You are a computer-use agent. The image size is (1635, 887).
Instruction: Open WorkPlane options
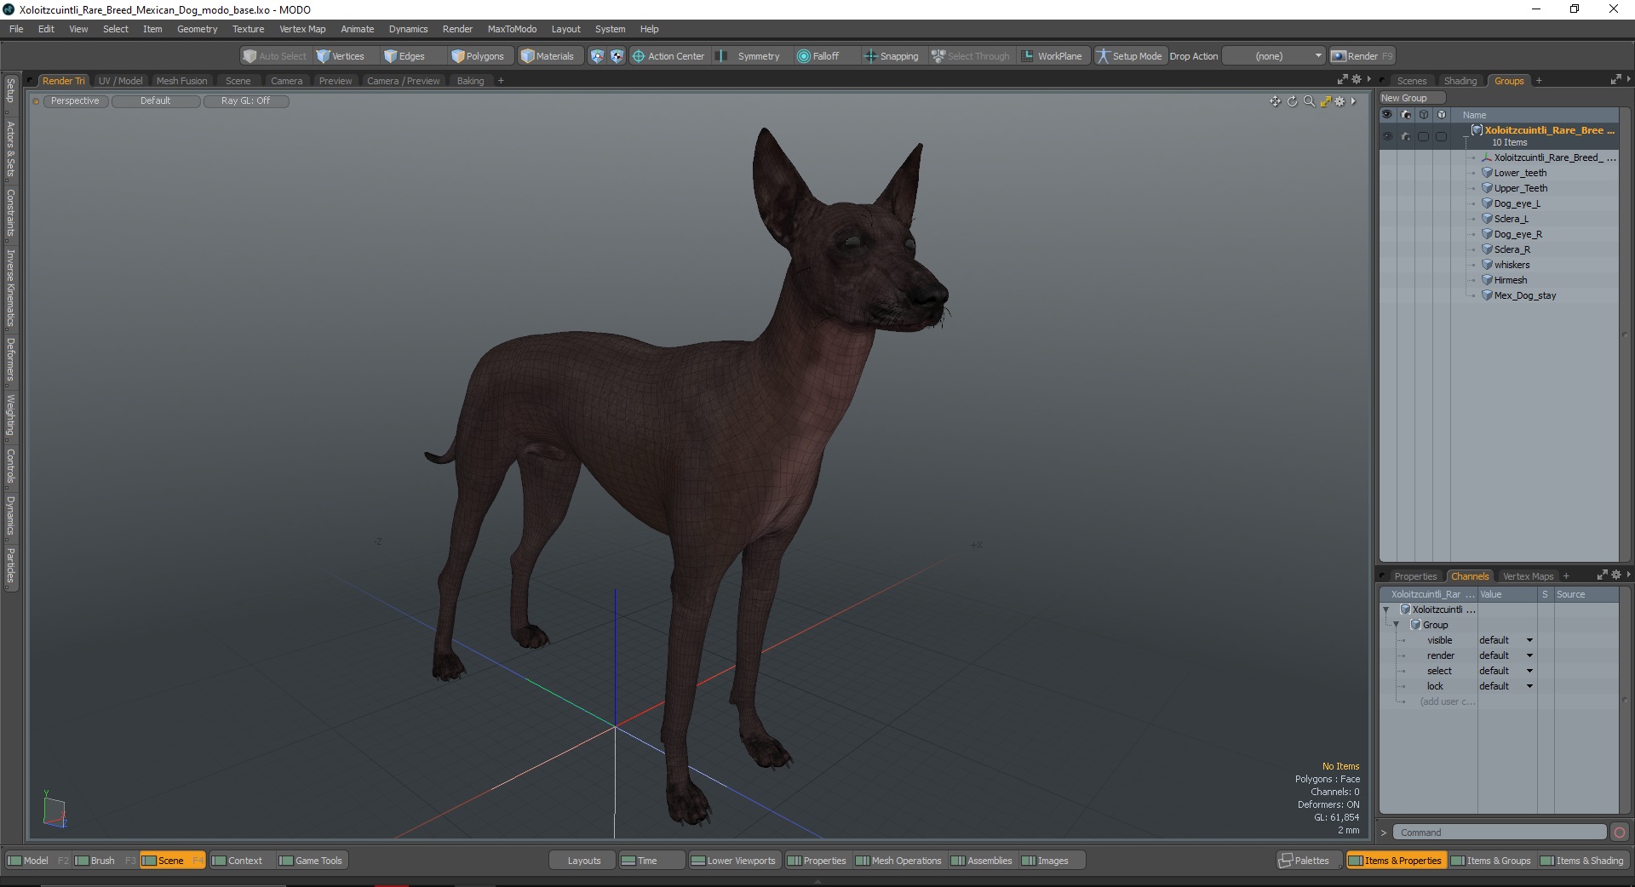point(1052,56)
